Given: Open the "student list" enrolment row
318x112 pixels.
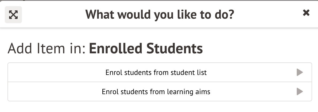Looking at the screenshot, I should click(156, 72).
